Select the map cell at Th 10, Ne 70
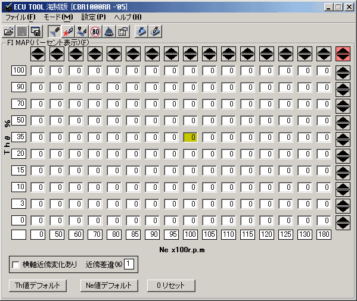This screenshot has width=357, height=301. point(95,187)
